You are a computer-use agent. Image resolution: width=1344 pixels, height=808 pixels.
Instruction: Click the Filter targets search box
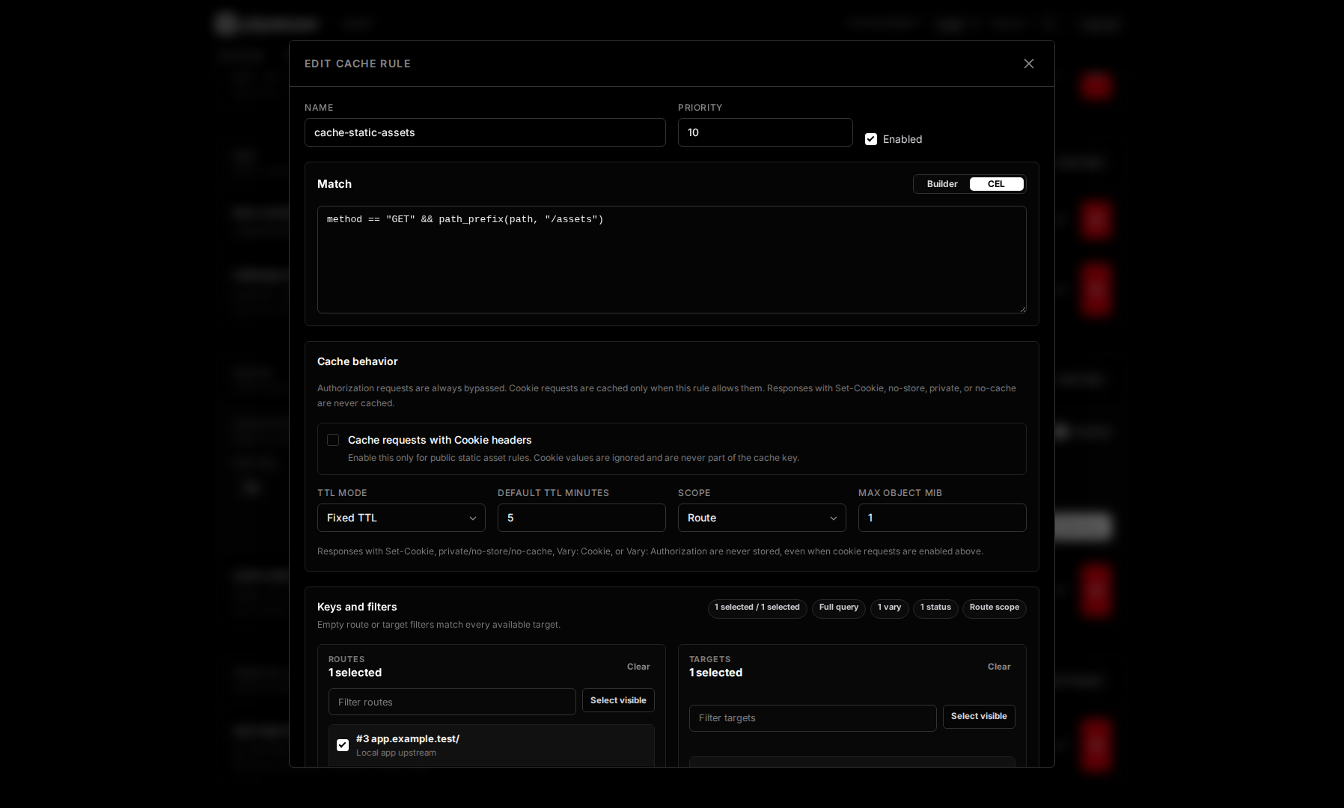pos(813,717)
